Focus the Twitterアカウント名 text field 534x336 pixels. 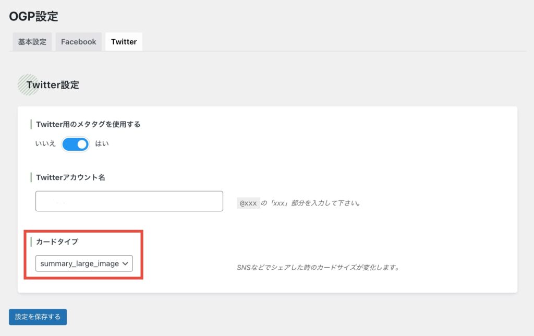tap(129, 201)
